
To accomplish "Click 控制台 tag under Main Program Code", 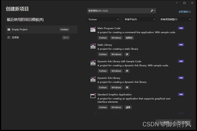I will [x=129, y=38].
